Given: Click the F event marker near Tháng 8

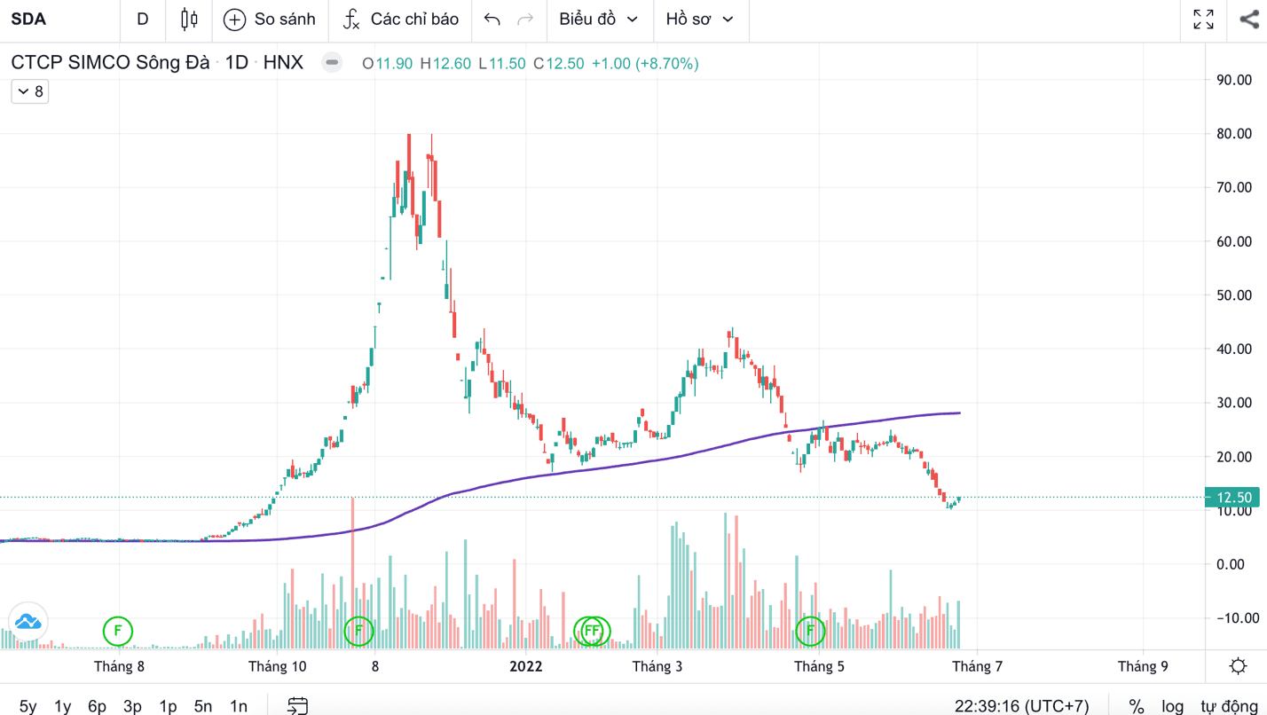Looking at the screenshot, I should (x=118, y=632).
